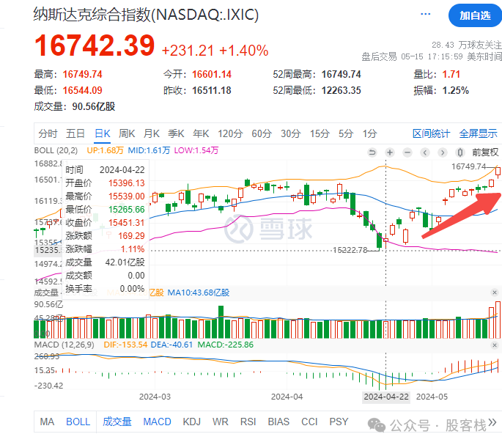Toggle the WR indicator

click(221, 422)
